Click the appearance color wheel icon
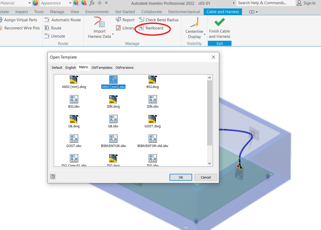Viewport: 321px width, 230px height. [x=35, y=3]
